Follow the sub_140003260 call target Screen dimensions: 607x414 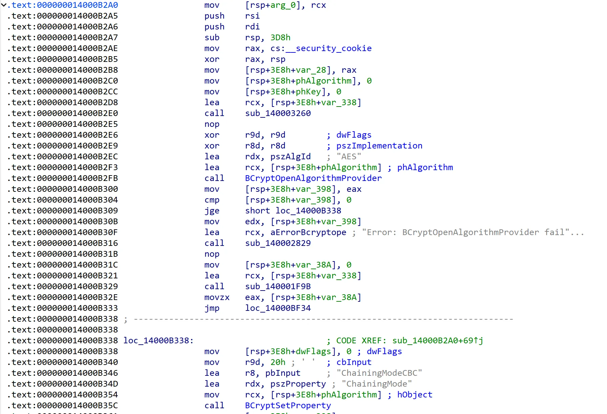[x=278, y=113]
